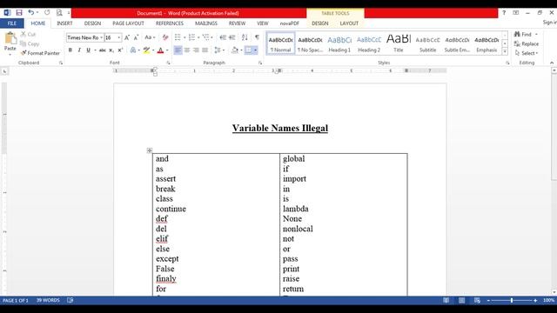This screenshot has width=557, height=313.
Task: Toggle Italic formatting
Action: pos(79,50)
